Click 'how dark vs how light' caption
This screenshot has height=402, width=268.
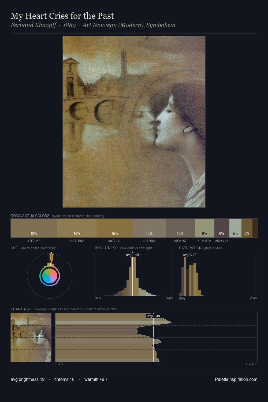(136, 248)
